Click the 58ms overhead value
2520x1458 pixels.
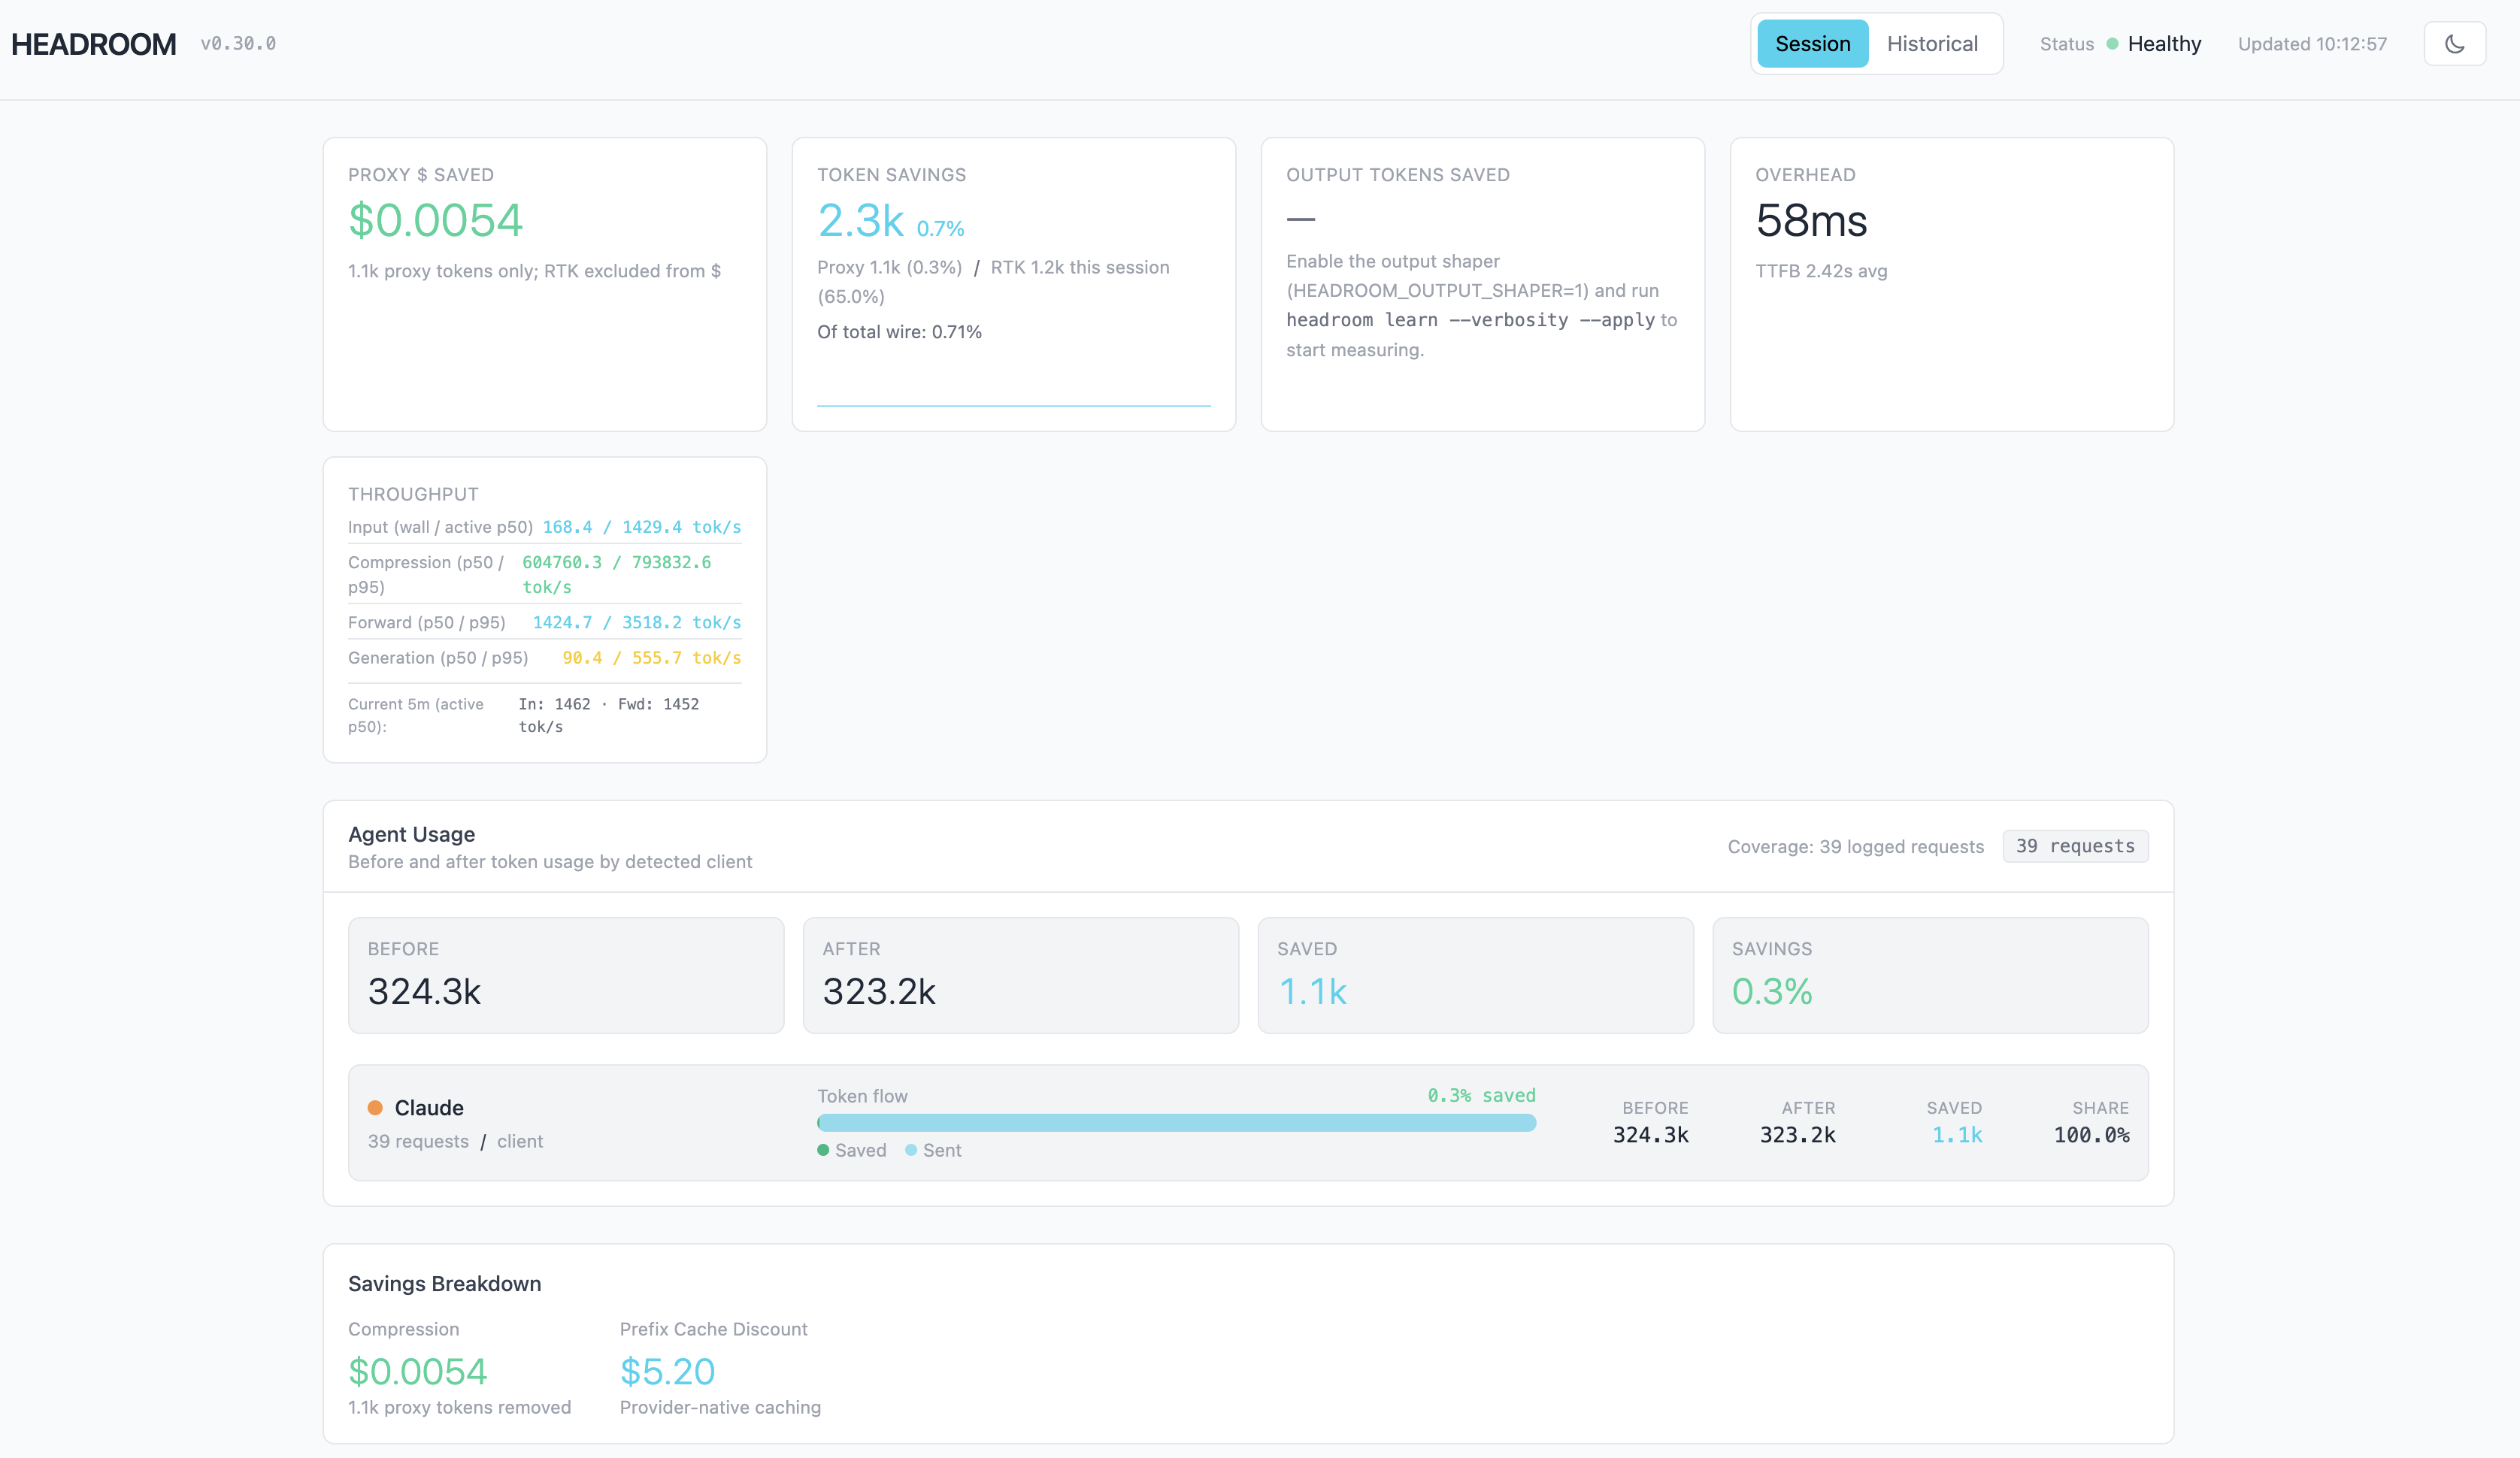point(1811,220)
